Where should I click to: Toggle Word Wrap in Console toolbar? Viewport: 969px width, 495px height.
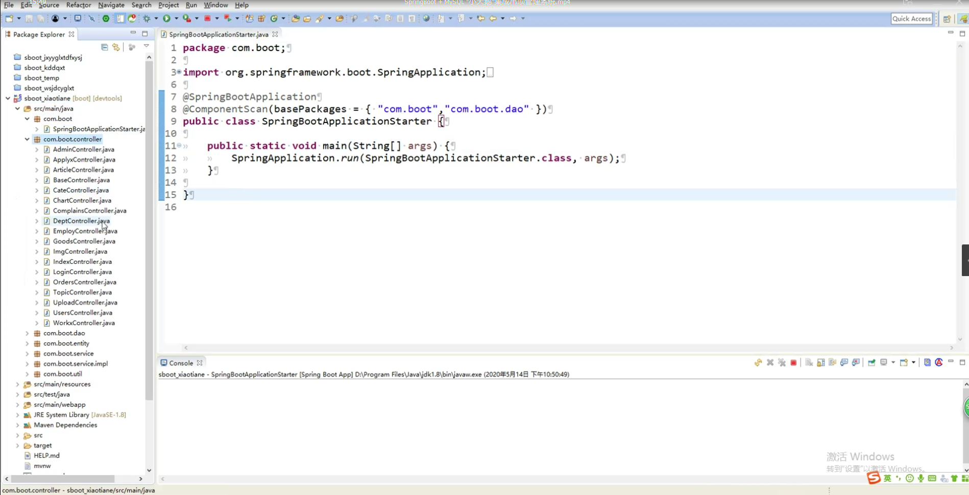click(833, 363)
